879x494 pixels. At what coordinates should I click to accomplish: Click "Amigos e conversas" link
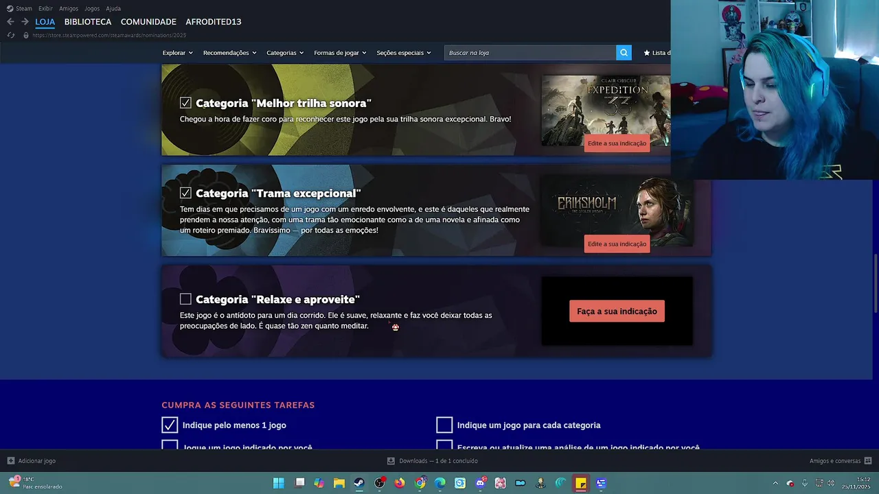(834, 461)
